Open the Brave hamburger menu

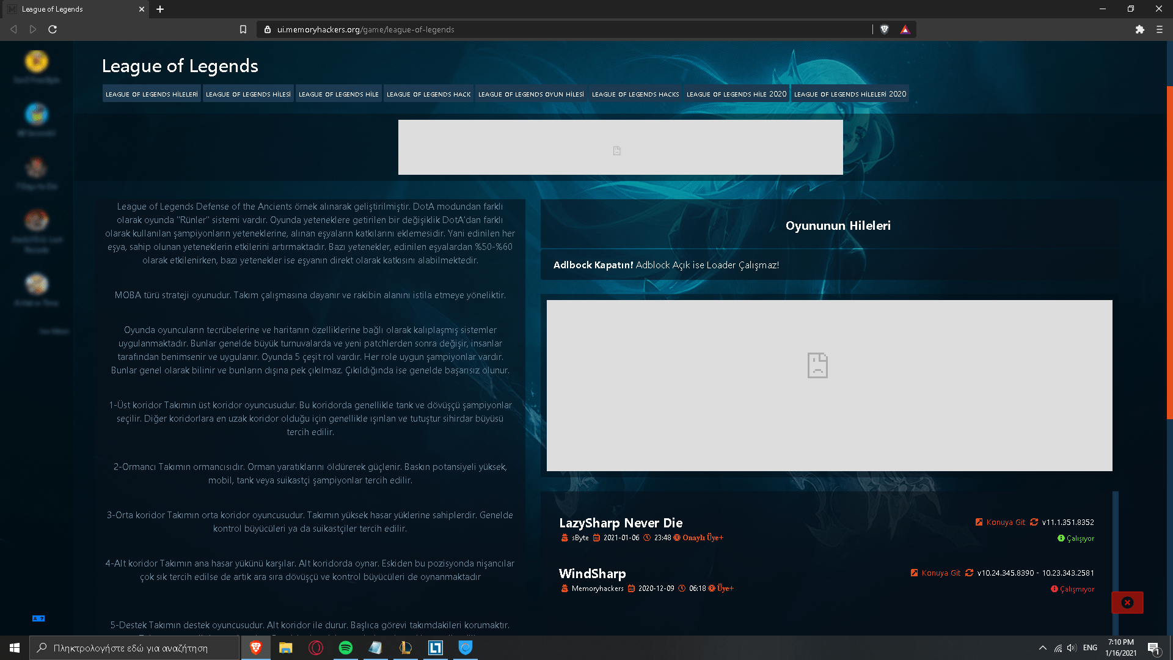click(x=1160, y=29)
